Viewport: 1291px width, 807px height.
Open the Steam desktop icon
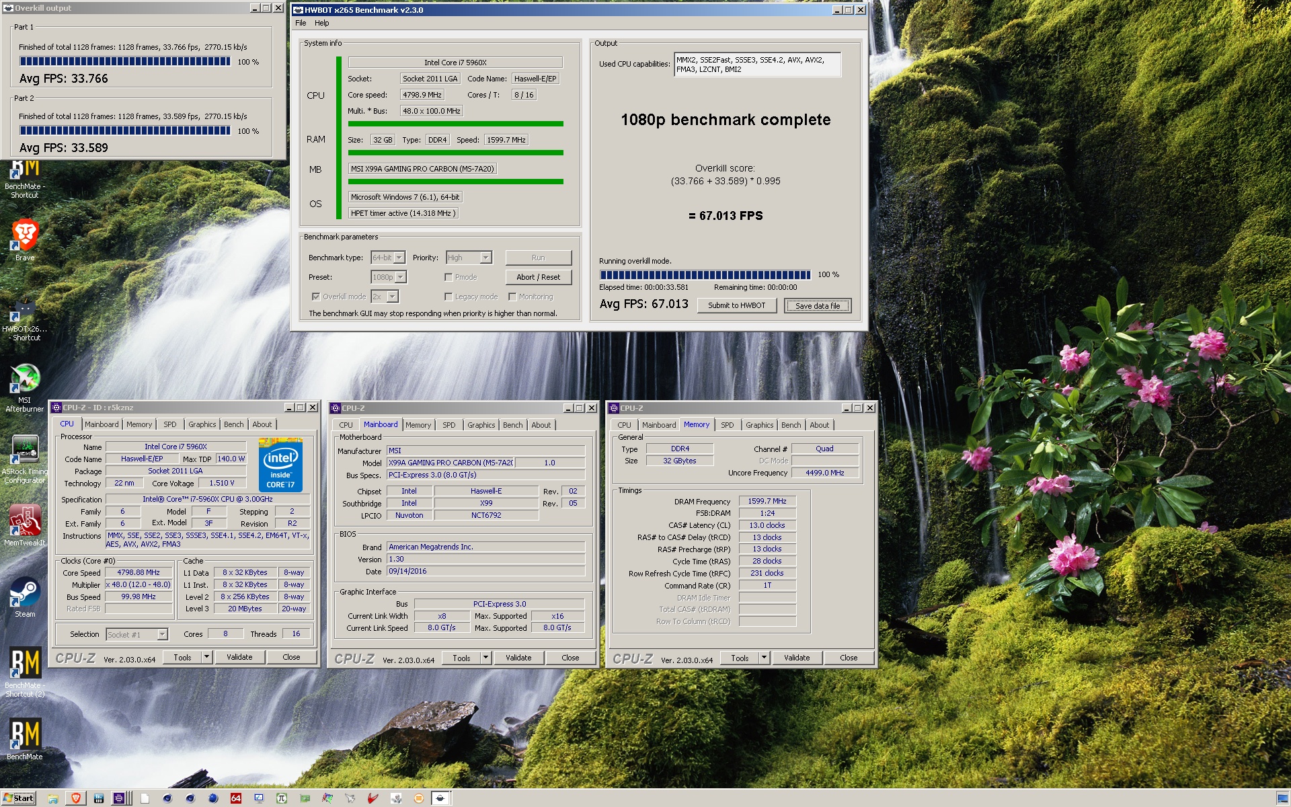point(25,598)
